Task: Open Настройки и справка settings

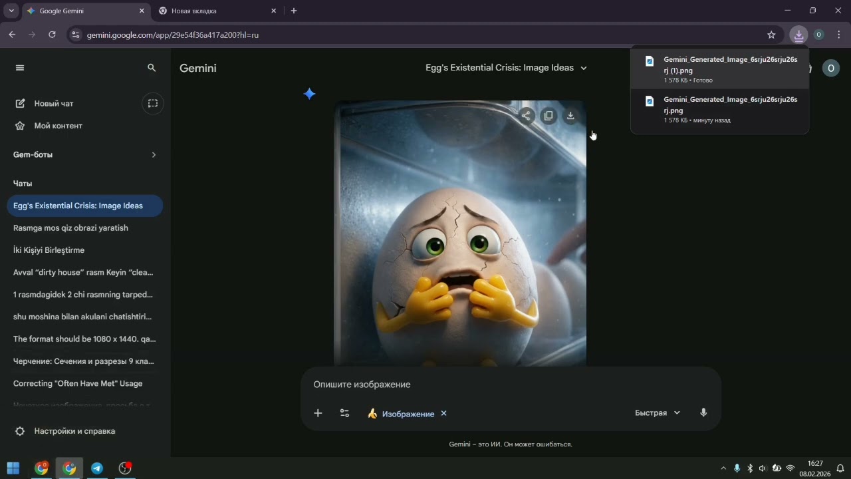Action: point(65,431)
